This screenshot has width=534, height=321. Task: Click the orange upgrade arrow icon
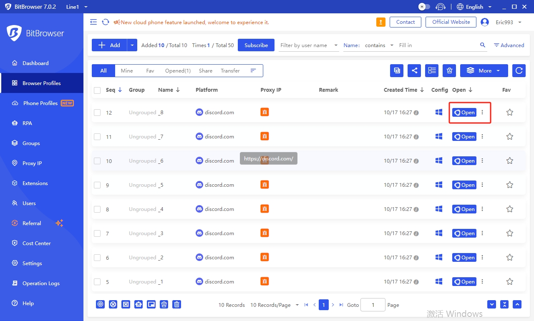tap(380, 22)
